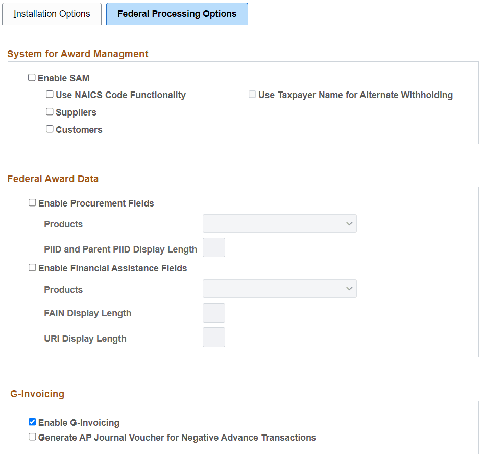The height and width of the screenshot is (458, 484).
Task: Select the URI Display Length input box
Action: (214, 337)
